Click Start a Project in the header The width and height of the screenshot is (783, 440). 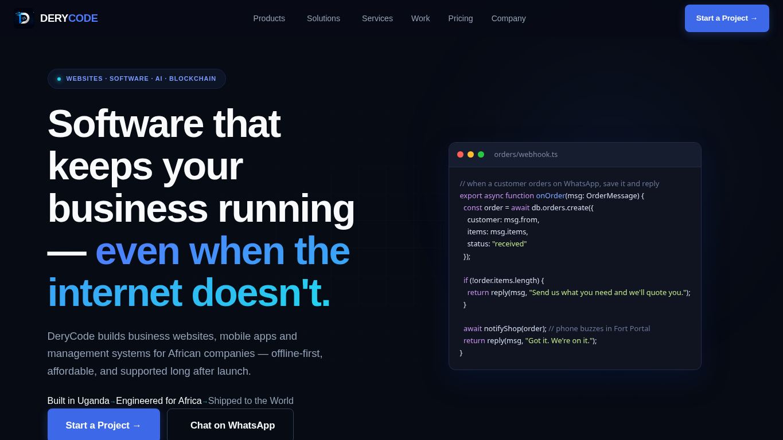[x=727, y=18]
